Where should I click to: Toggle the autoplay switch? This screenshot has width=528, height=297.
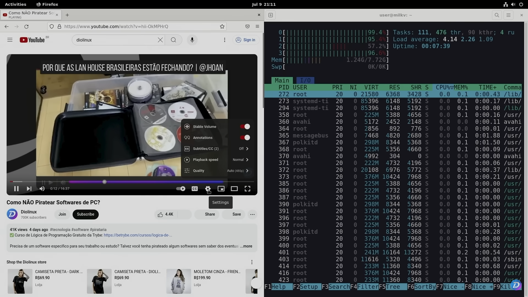(181, 189)
